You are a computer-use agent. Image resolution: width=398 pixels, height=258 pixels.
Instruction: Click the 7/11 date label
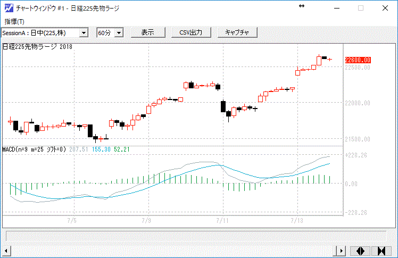click(x=222, y=220)
